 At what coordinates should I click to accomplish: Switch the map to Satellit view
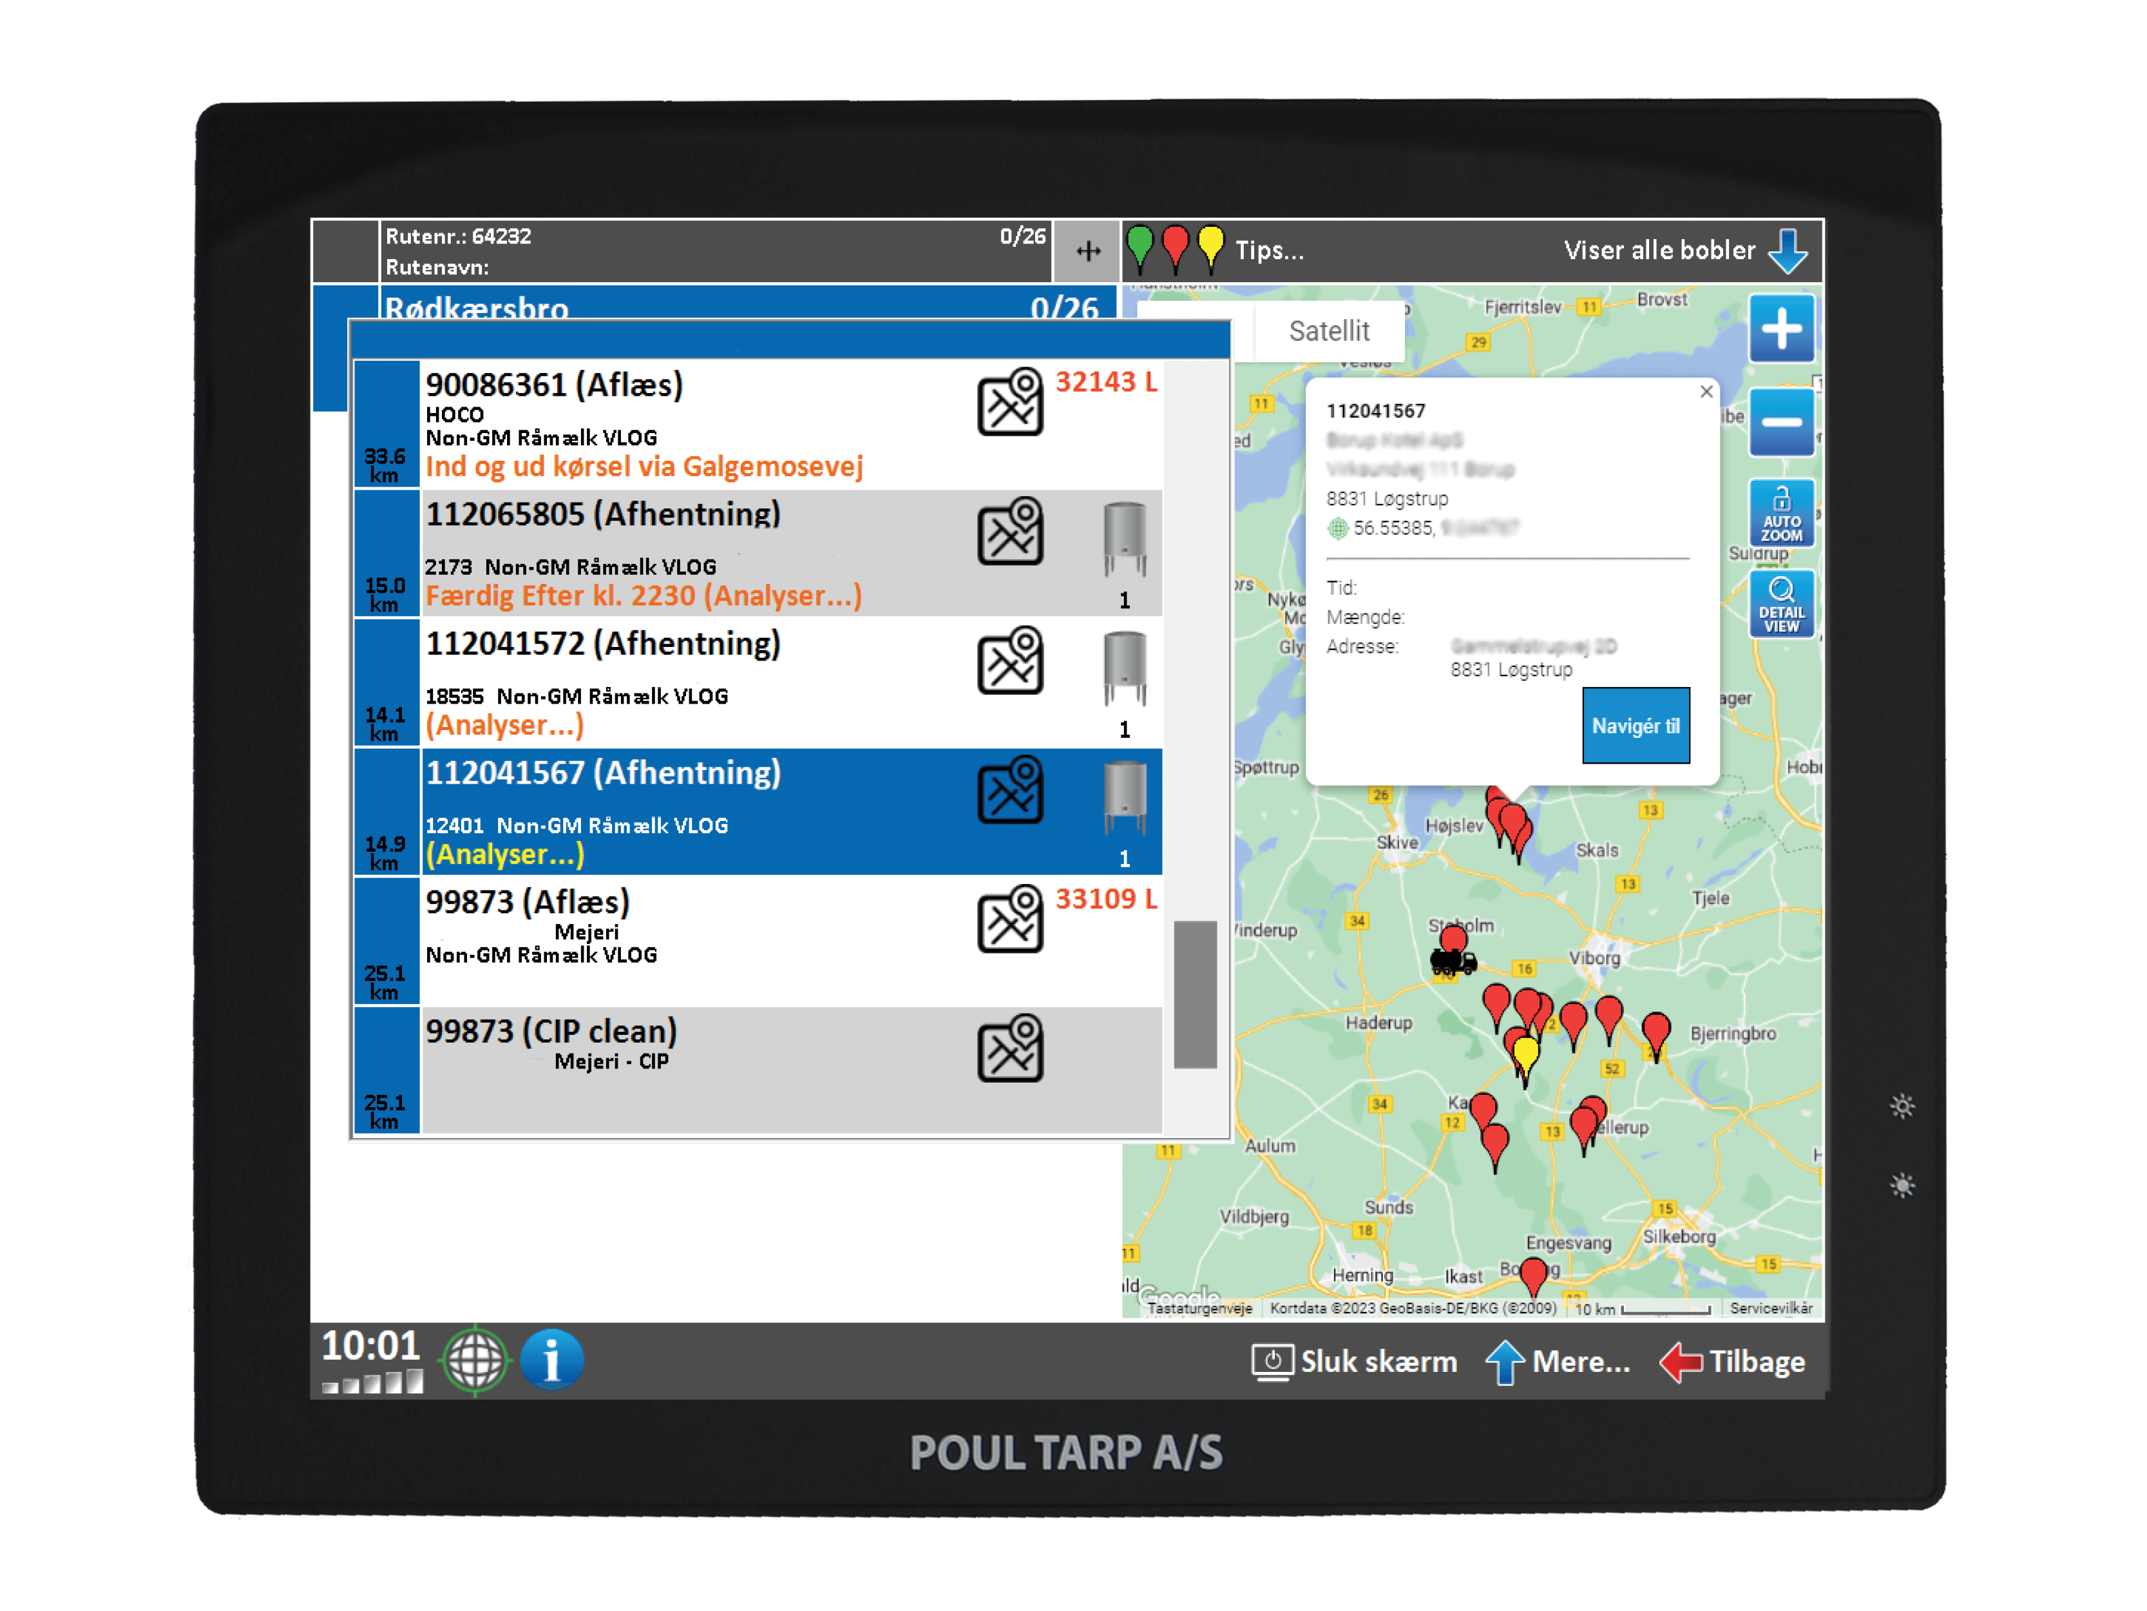click(1329, 331)
